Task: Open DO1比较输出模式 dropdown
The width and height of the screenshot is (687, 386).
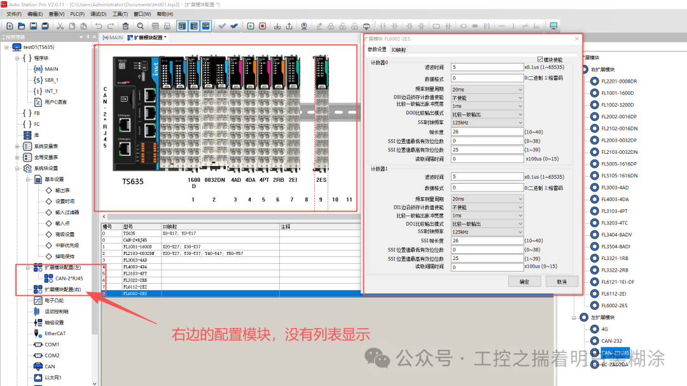Action: 487,224
